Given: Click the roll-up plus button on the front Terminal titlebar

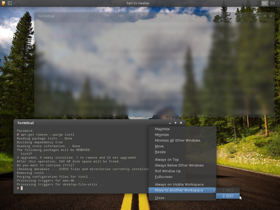Looking at the screenshot, I should click(x=175, y=123).
